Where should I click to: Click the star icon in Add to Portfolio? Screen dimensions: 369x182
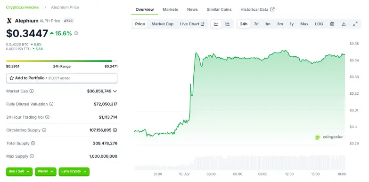point(11,78)
